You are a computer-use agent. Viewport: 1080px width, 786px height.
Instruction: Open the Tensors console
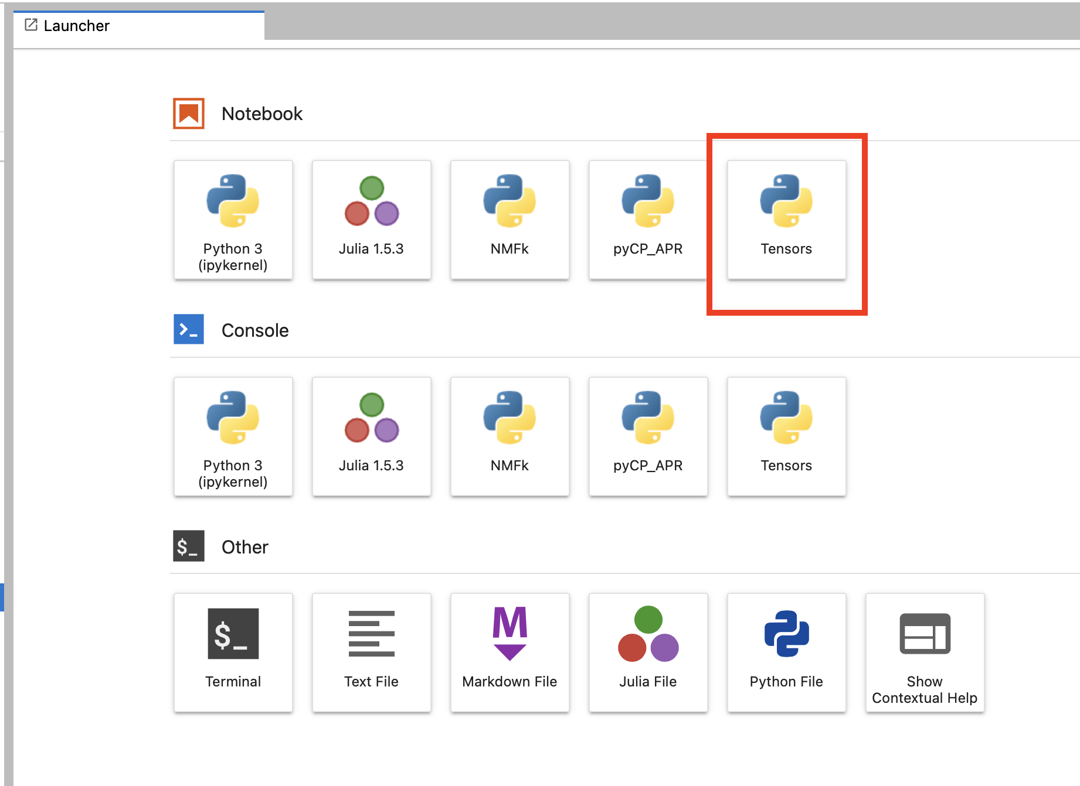click(786, 436)
